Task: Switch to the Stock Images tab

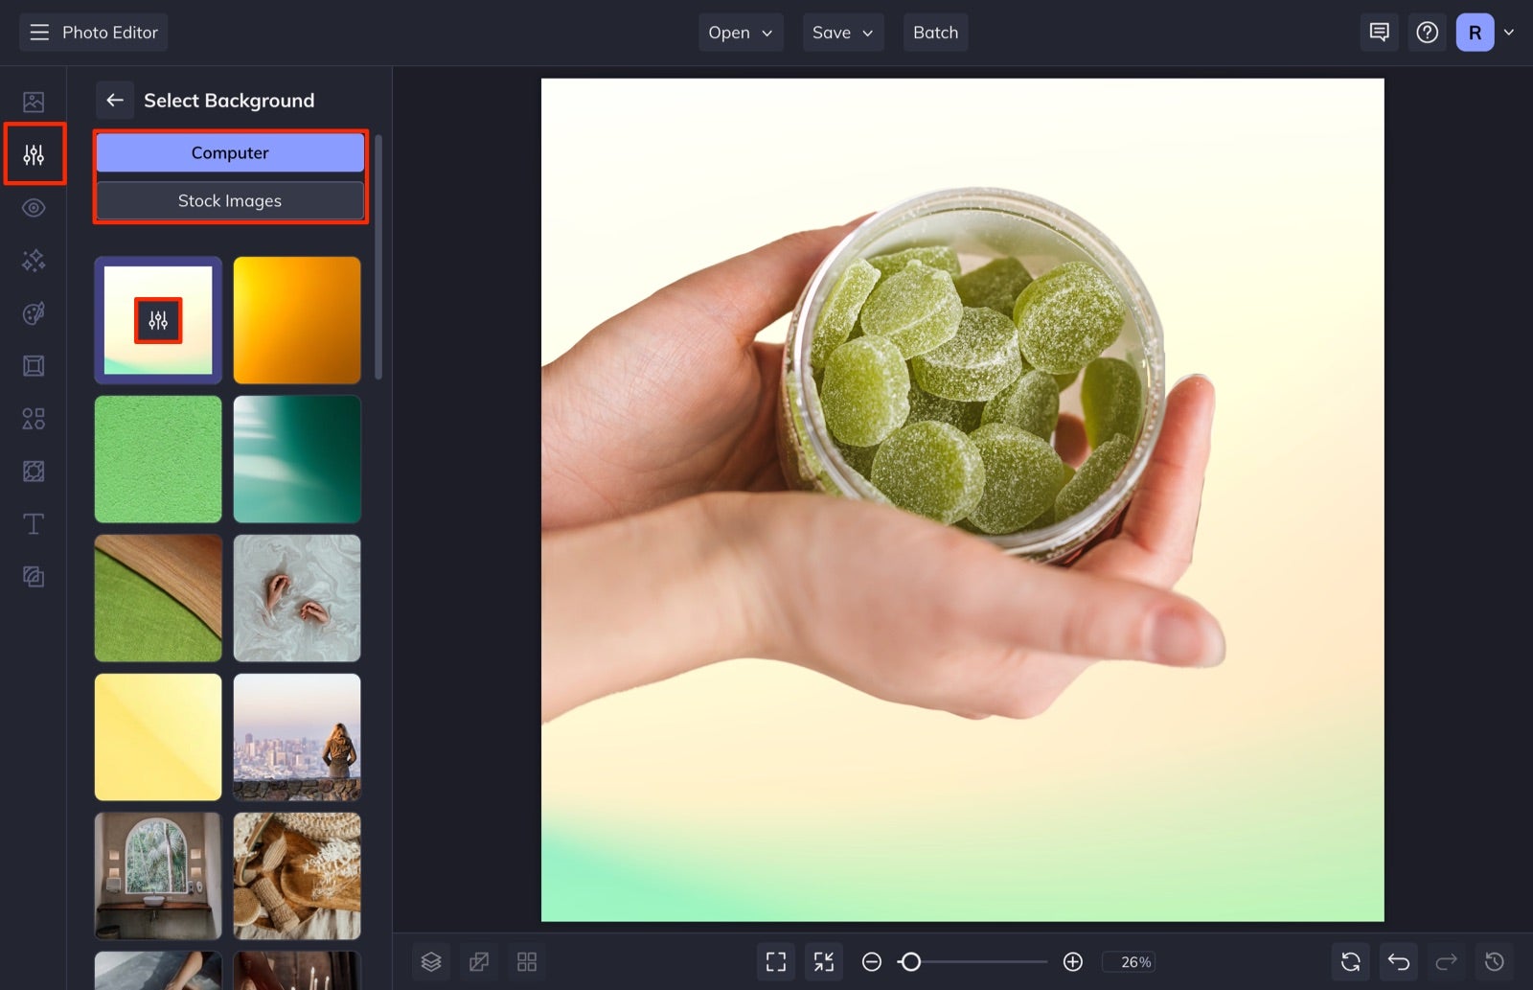Action: point(229,200)
